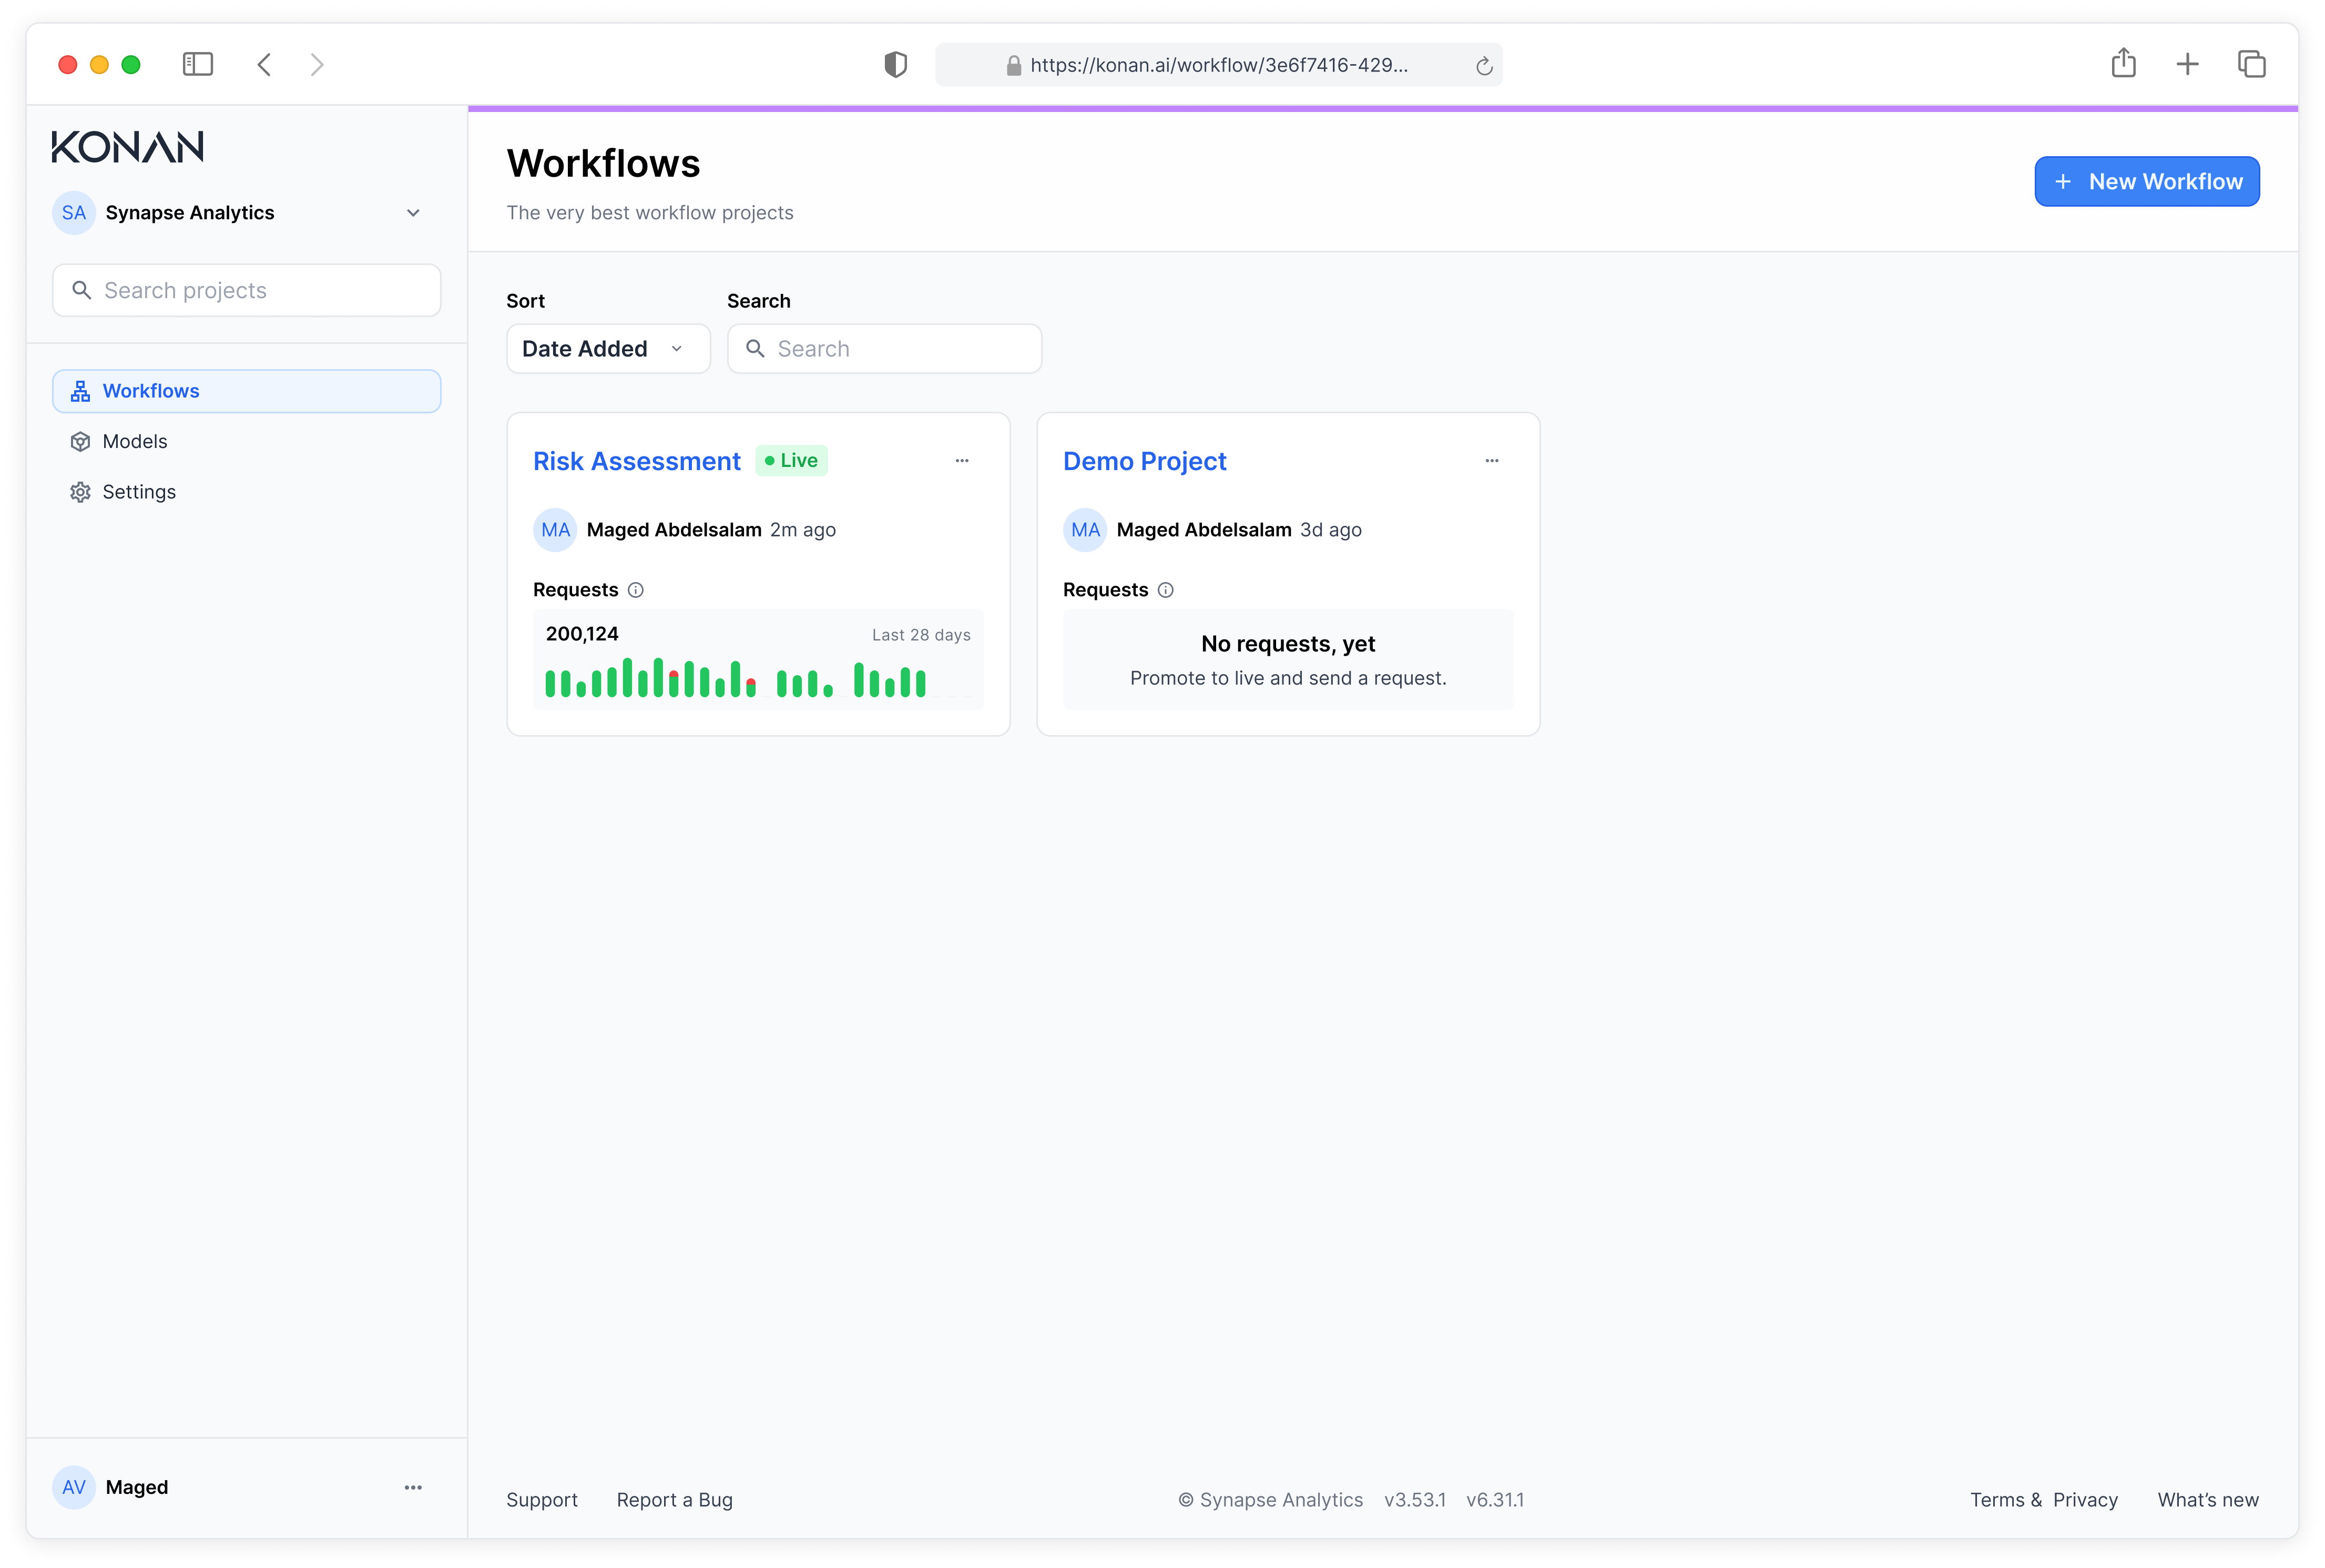Open the Date Added sort dropdown

tap(608, 348)
